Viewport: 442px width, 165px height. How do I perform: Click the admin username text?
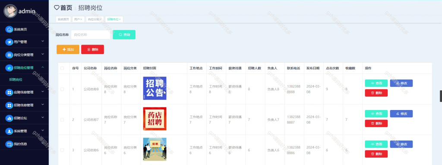[27, 12]
